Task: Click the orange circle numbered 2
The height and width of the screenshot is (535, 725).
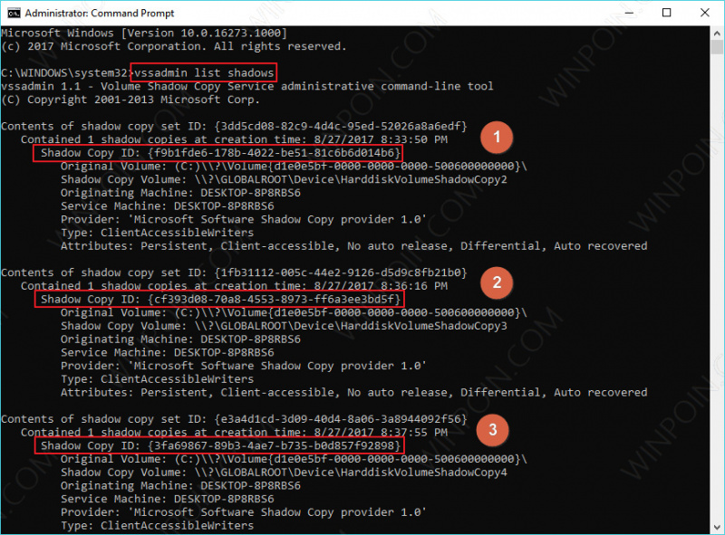Action: (x=496, y=282)
